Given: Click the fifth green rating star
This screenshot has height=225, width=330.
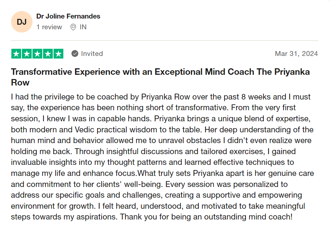Looking at the screenshot, I should pos(58,54).
